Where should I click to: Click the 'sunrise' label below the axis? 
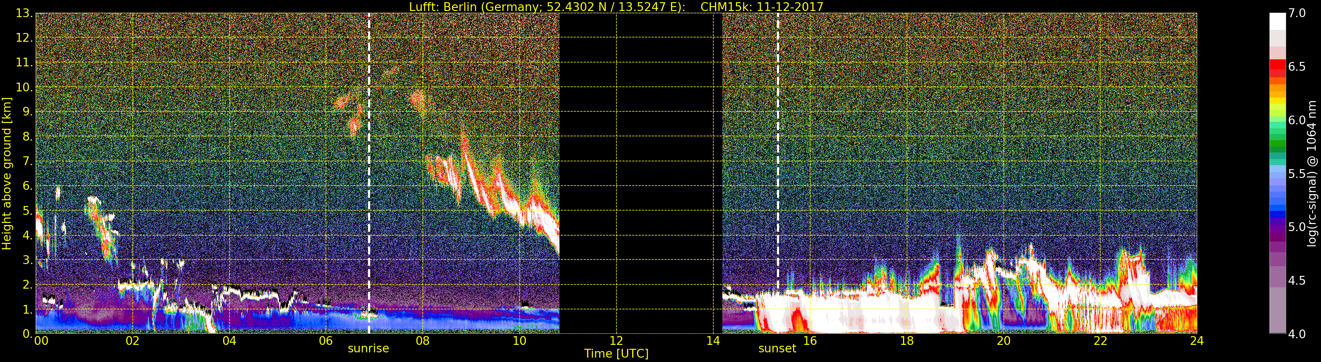click(x=368, y=349)
